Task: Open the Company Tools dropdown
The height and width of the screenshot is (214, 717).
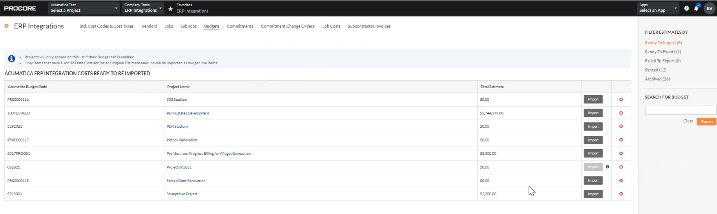Action: point(143,8)
